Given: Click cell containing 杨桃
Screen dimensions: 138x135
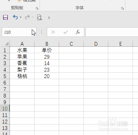Looking at the screenshot, I should point(22,76).
